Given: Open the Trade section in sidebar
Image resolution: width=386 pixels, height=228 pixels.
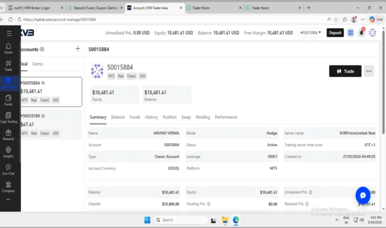Looking at the screenshot, I should point(8,66).
